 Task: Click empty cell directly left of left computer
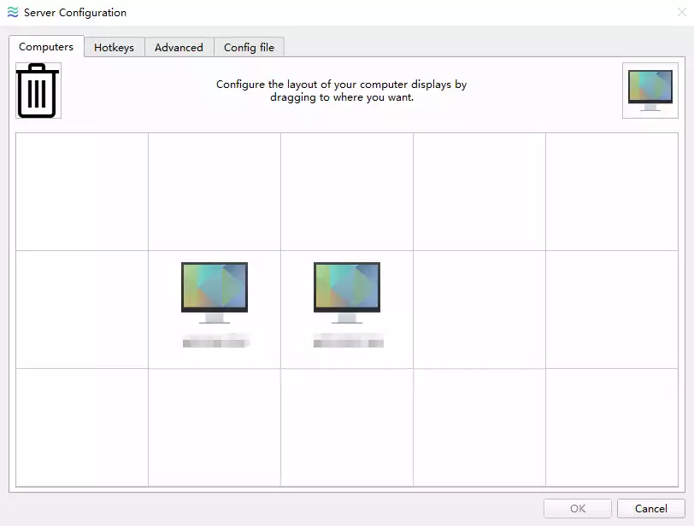(x=82, y=309)
